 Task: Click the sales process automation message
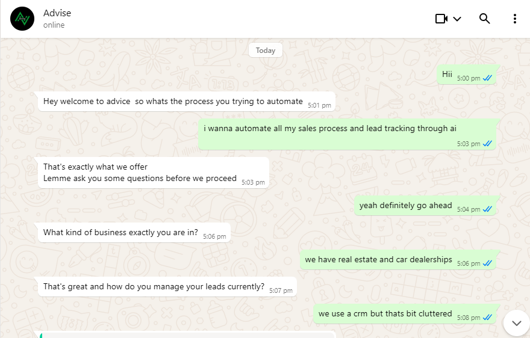point(330,129)
